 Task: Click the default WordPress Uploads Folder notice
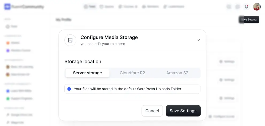click(x=132, y=89)
